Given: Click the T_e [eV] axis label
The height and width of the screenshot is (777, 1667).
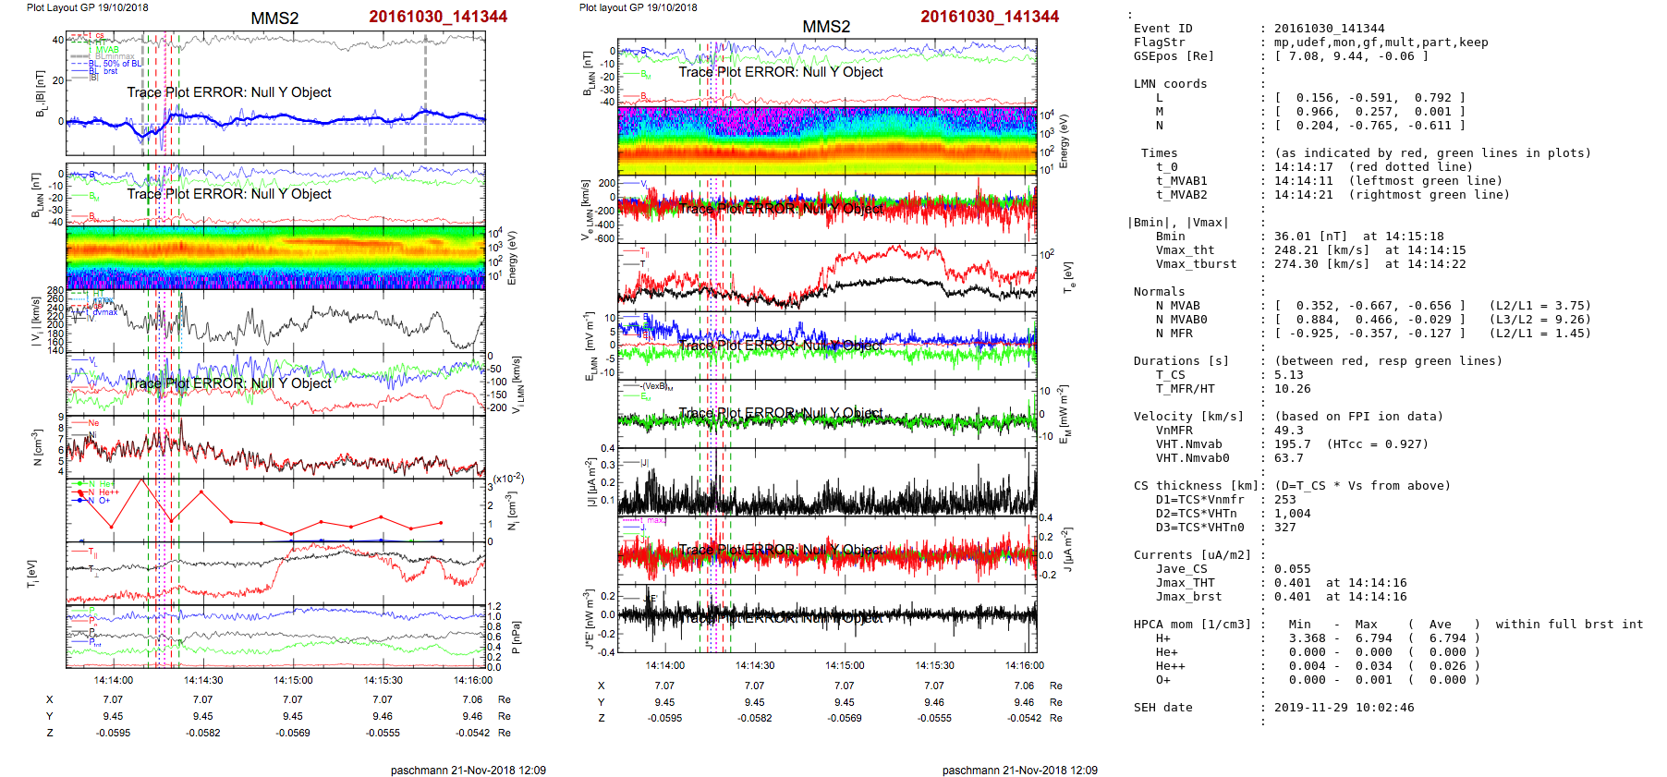Looking at the screenshot, I should click(1067, 277).
